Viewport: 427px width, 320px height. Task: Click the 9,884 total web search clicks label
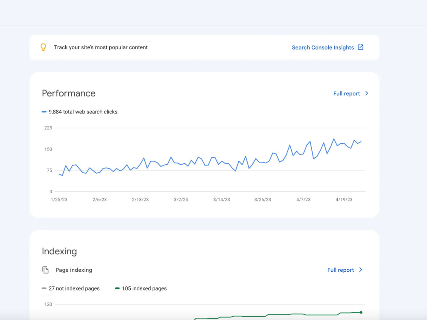click(x=83, y=112)
